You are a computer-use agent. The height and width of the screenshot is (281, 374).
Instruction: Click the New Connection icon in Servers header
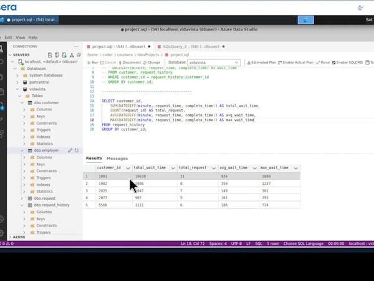50,55
